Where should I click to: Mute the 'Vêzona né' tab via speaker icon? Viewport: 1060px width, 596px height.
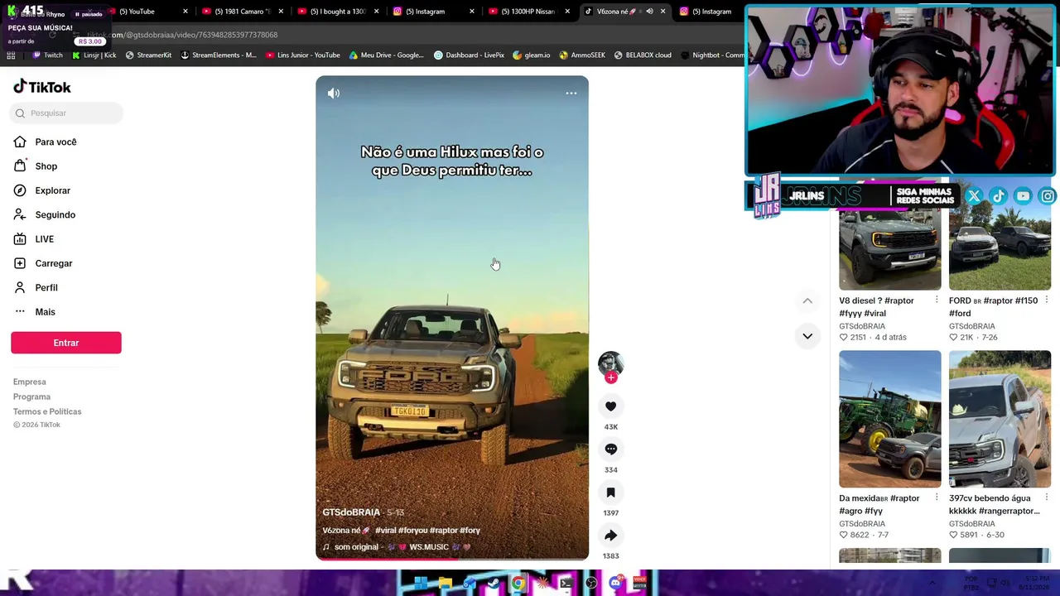pyautogui.click(x=649, y=12)
